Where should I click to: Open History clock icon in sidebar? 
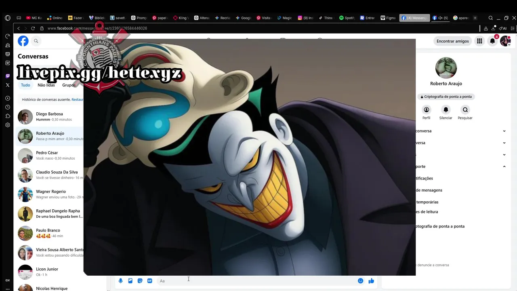point(8,107)
